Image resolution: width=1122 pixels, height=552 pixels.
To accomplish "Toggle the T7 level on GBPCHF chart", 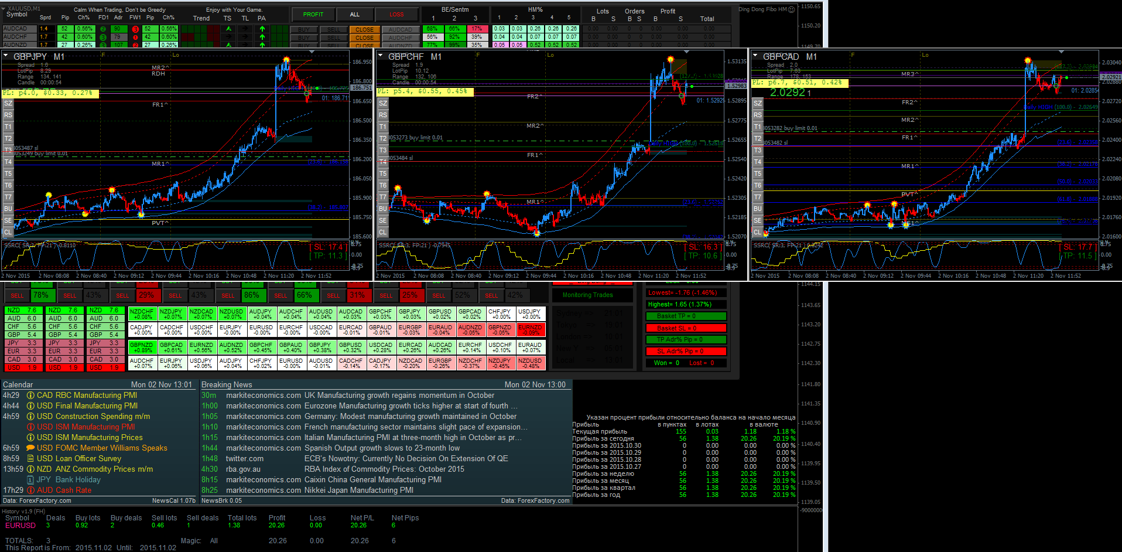I will click(383, 197).
